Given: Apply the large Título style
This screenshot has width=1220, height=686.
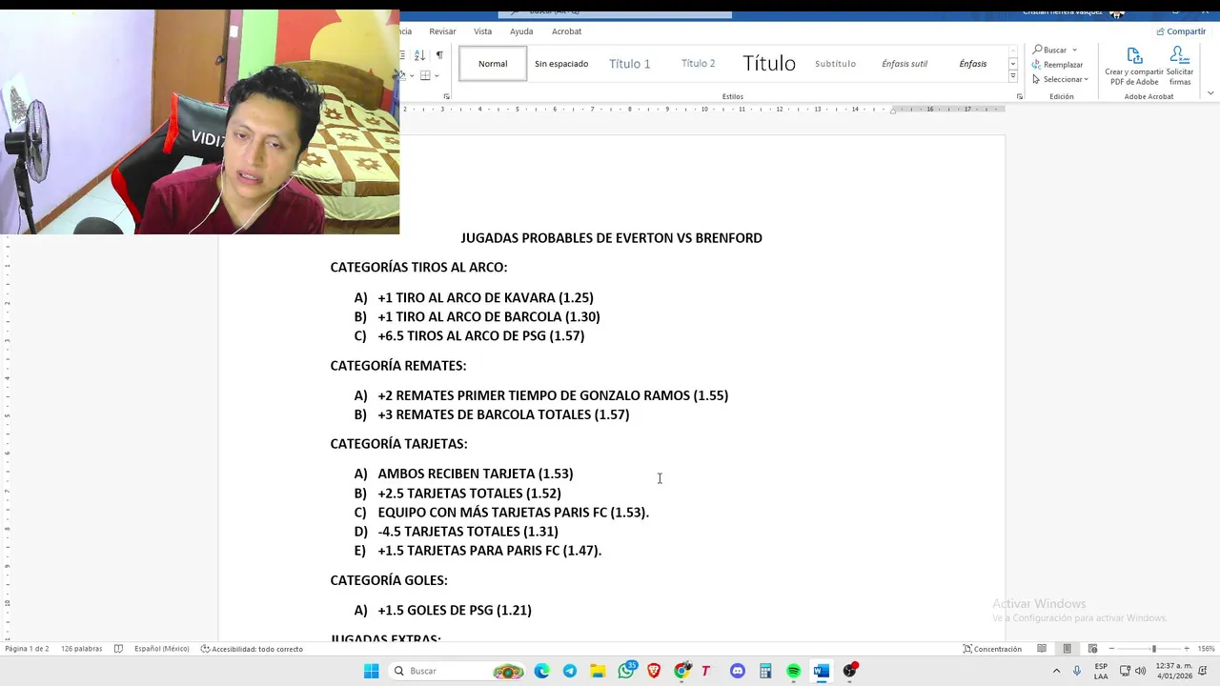Looking at the screenshot, I should coord(769,64).
